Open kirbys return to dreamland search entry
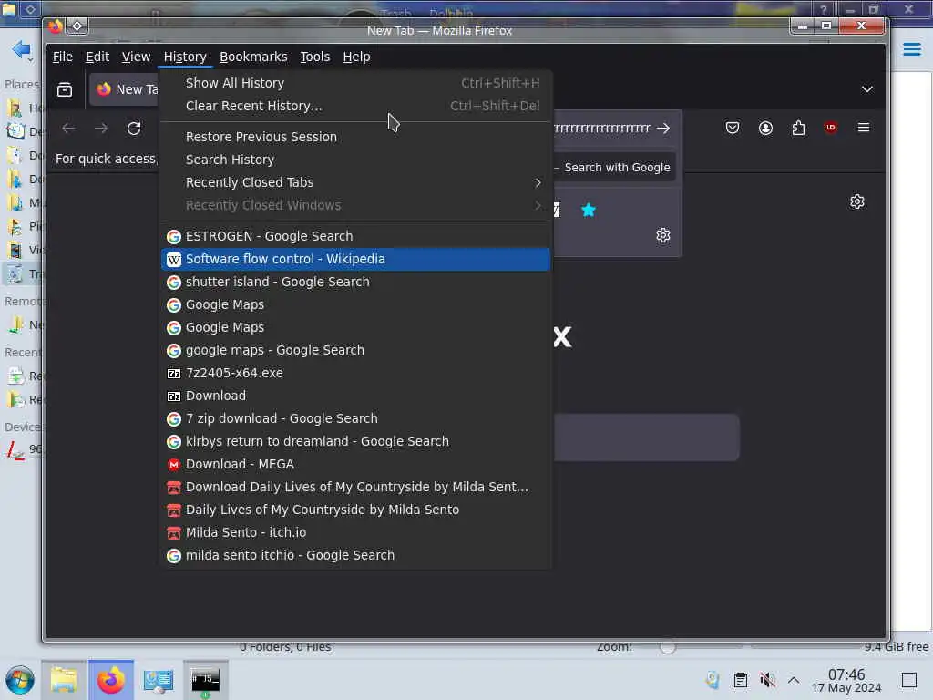The height and width of the screenshot is (700, 933). coord(356,441)
